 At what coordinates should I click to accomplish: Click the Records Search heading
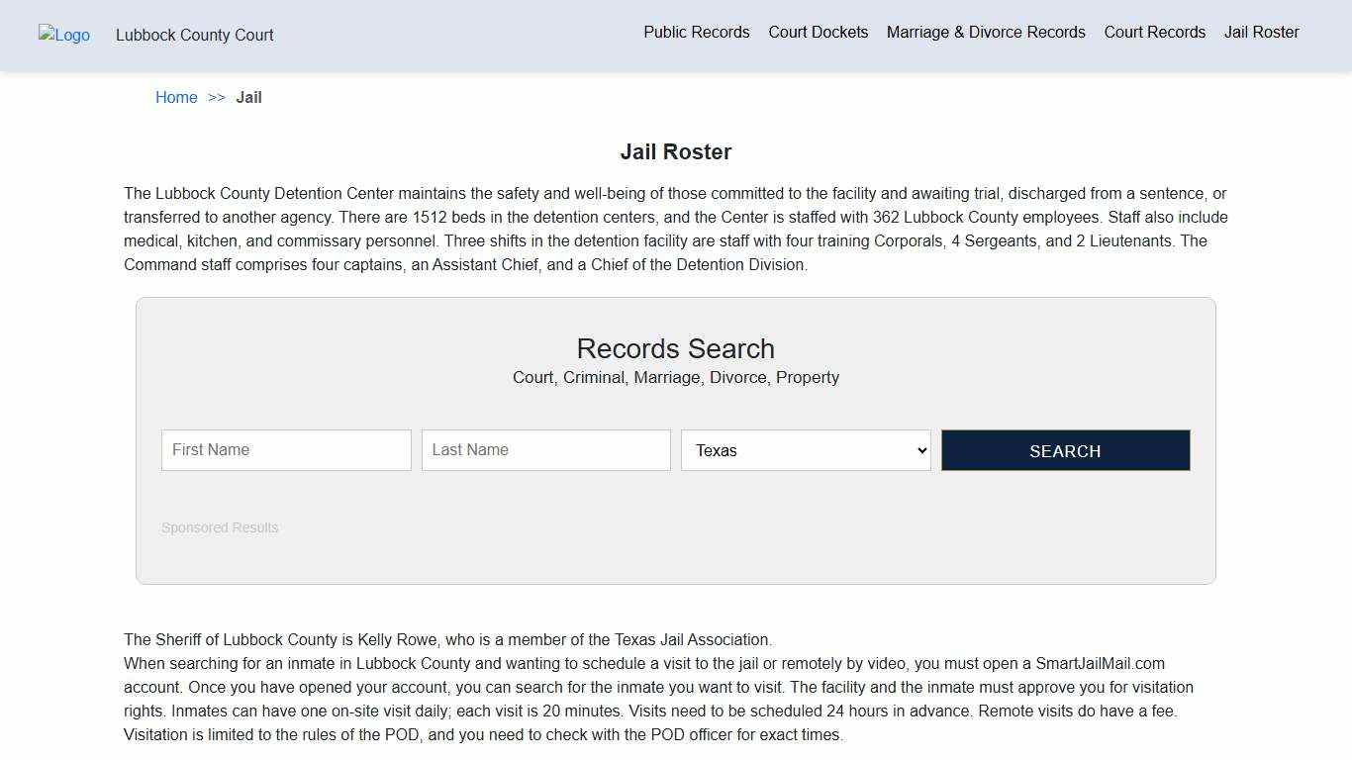pyautogui.click(x=675, y=348)
